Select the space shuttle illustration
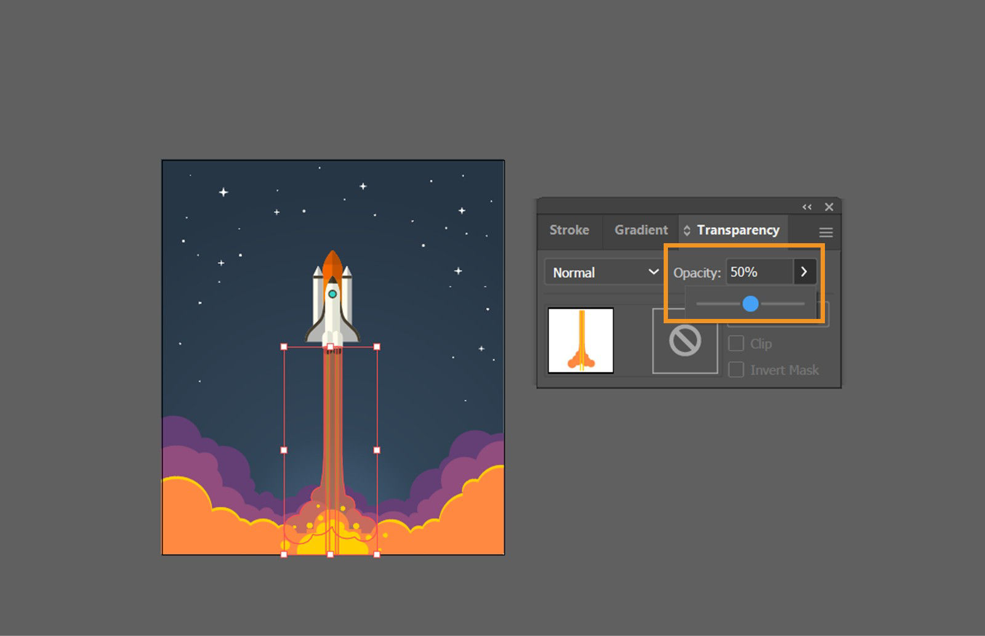Viewport: 985px width, 636px height. (331, 296)
